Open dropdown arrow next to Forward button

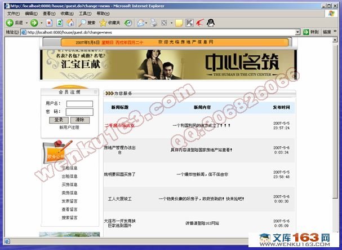(42, 23)
